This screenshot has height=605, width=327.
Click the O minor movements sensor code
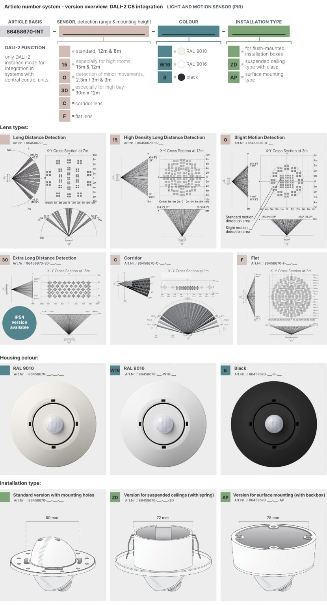[65, 77]
